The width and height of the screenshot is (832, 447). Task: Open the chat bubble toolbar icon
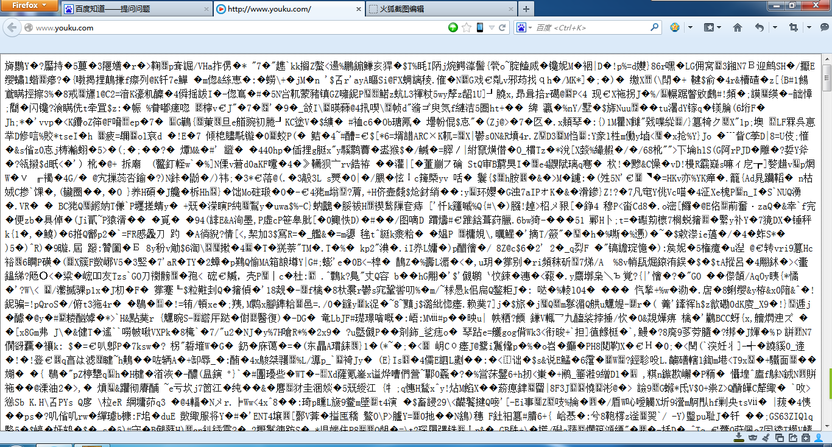[x=824, y=27]
